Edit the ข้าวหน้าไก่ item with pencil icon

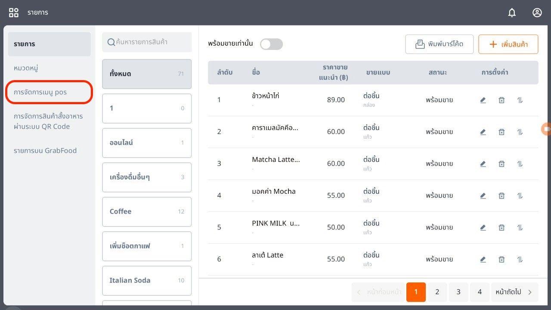pyautogui.click(x=483, y=100)
